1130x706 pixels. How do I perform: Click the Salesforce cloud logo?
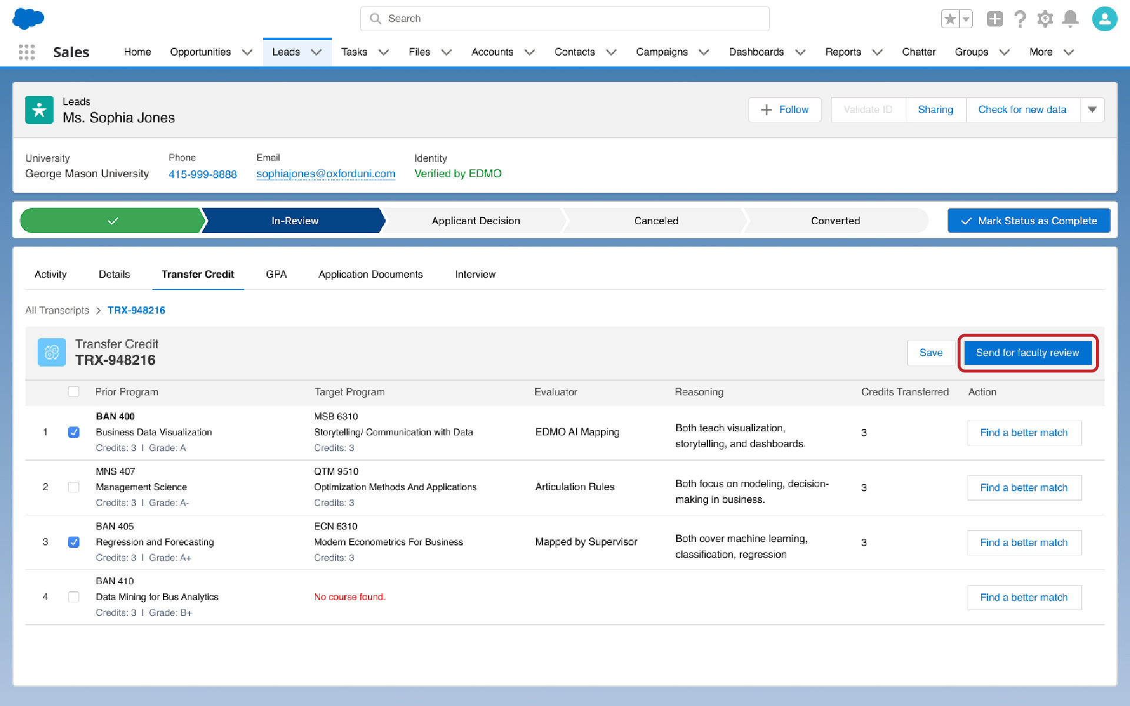click(28, 18)
